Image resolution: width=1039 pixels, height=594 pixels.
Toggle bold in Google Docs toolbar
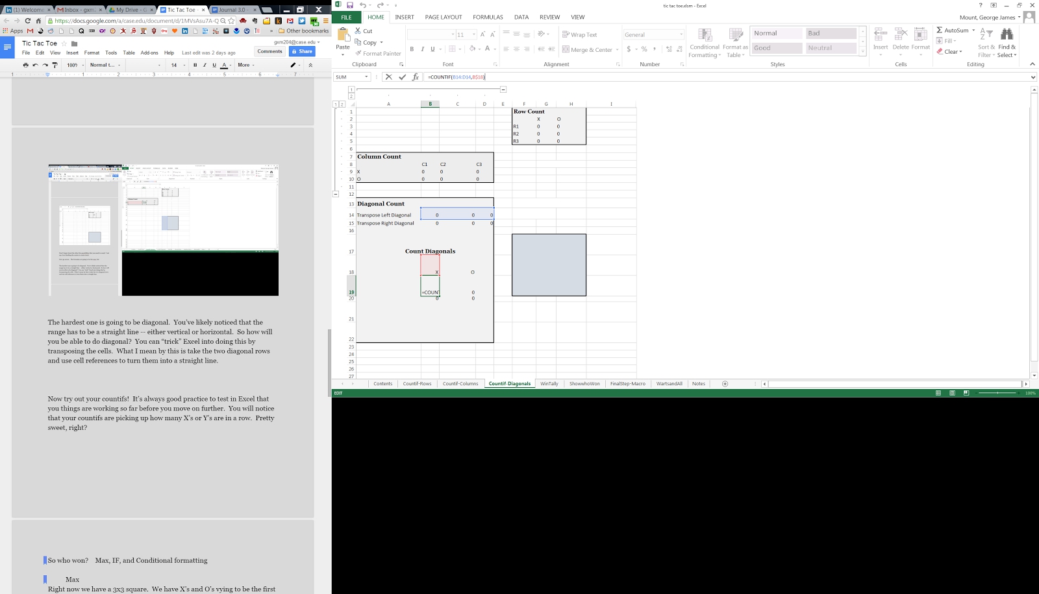195,65
